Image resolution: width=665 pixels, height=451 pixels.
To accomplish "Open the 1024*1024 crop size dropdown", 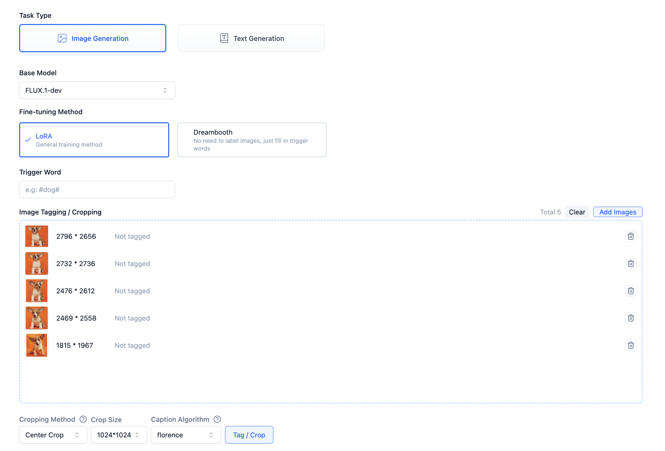I will click(119, 435).
